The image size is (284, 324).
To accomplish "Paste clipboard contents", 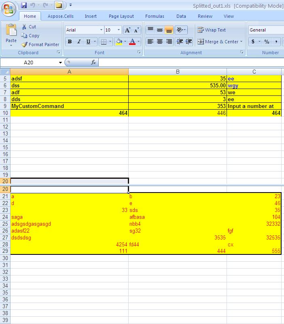I will click(x=11, y=30).
